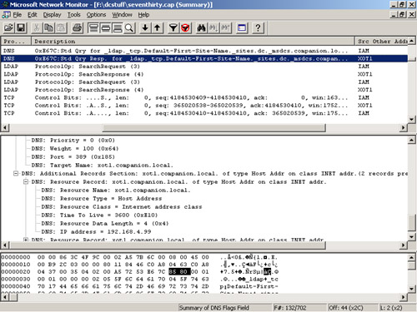Click the Print toolbar icon
Screen dimensions: 417x312
(x=77, y=27)
